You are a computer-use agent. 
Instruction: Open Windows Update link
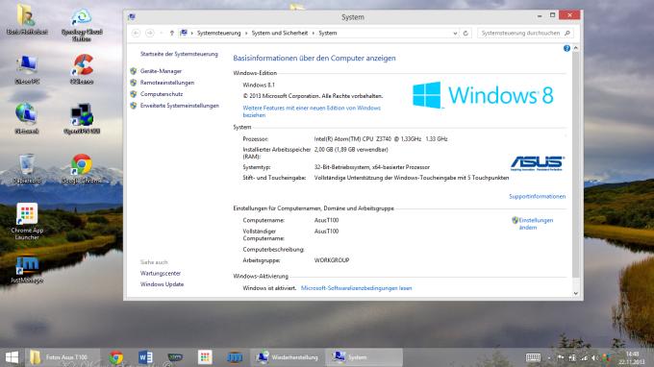162,284
